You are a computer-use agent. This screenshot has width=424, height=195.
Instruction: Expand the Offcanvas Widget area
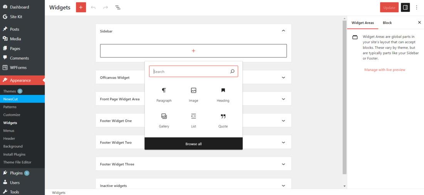tap(283, 77)
